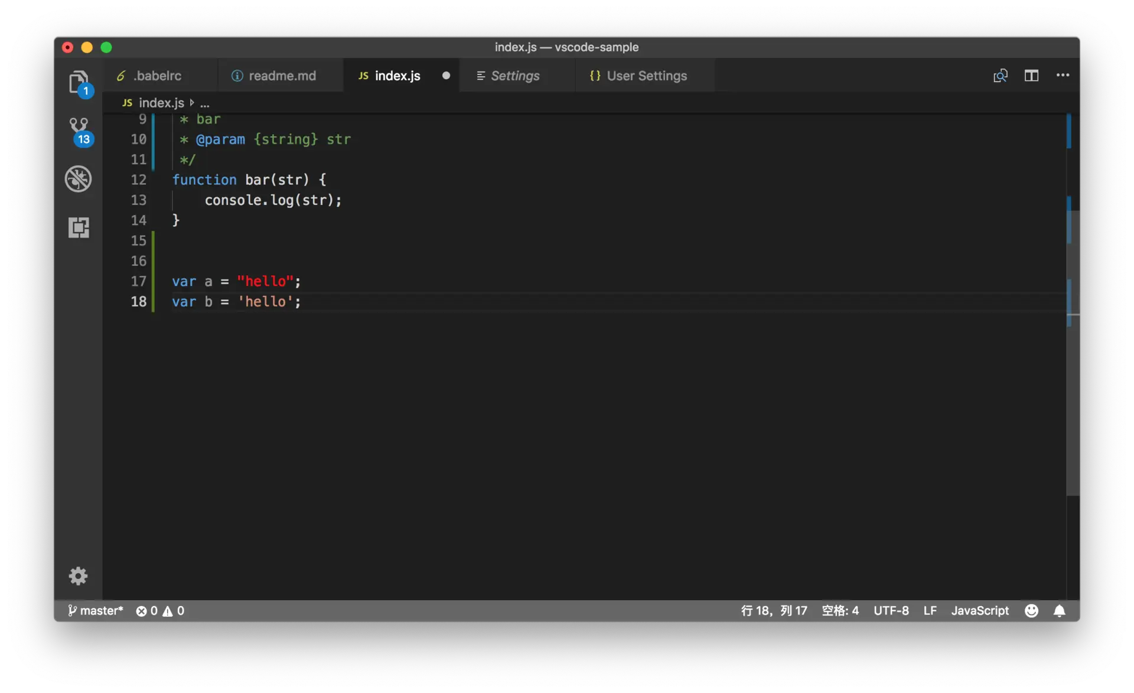Click the master* git branch indicator
Screen dimensions: 1134x693
tap(96, 610)
